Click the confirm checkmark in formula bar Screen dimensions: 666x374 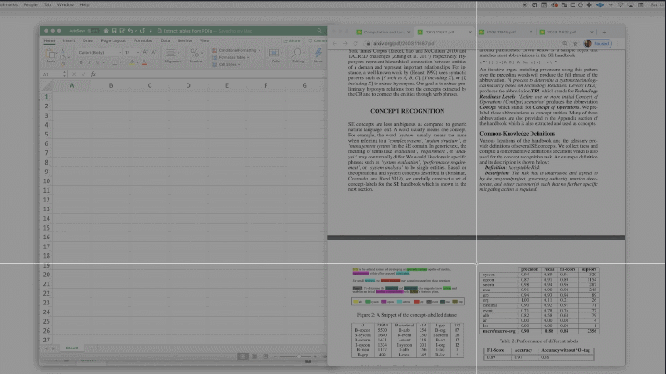(84, 74)
